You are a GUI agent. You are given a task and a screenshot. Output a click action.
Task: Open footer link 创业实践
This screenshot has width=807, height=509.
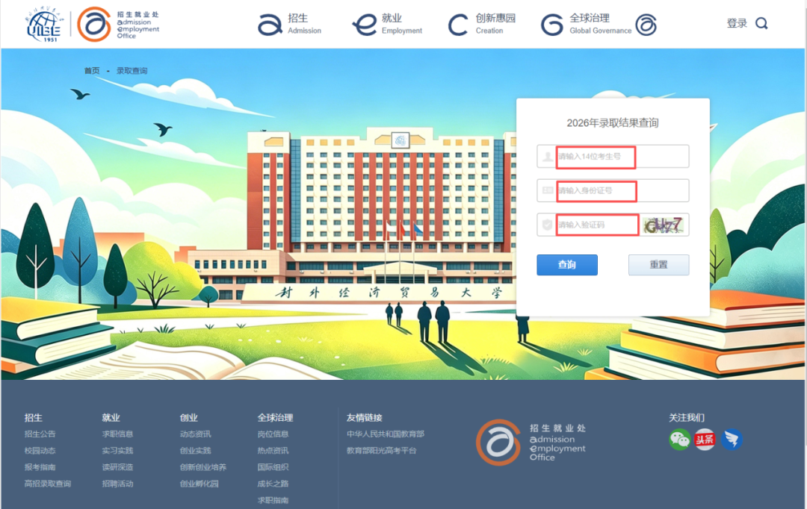[x=196, y=450]
